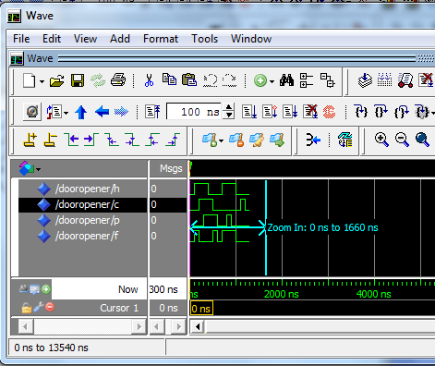Click the Delete Cursor icon
The width and height of the screenshot is (435, 366).
(50, 140)
